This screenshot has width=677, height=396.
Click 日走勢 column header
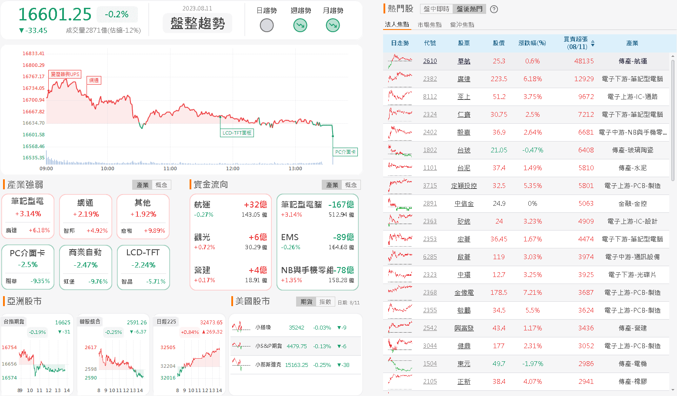(400, 43)
